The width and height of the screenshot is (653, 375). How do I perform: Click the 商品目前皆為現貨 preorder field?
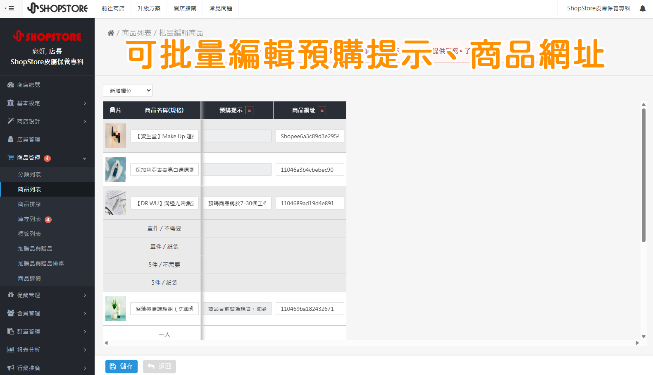237,309
